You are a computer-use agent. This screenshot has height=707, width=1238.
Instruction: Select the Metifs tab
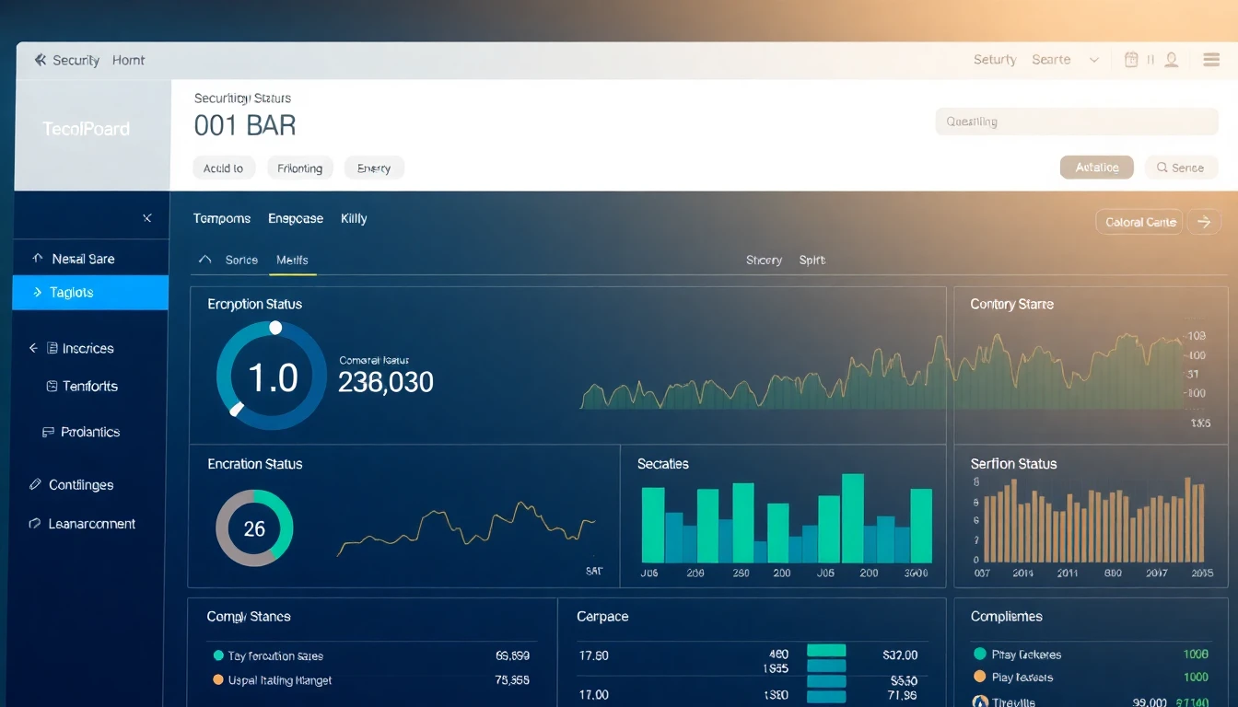292,260
